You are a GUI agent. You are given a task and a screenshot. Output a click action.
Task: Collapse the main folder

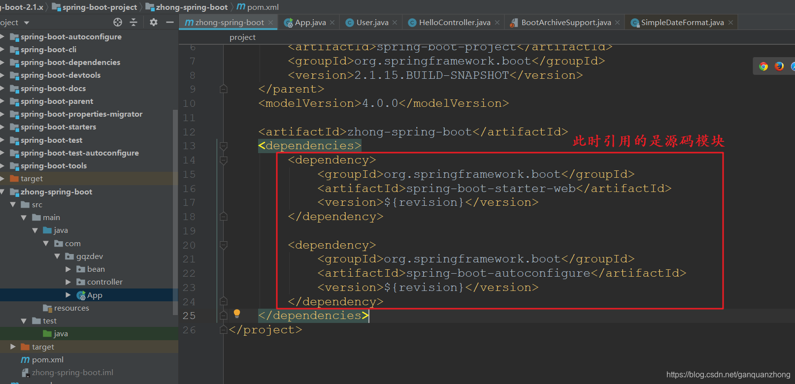[x=24, y=218]
